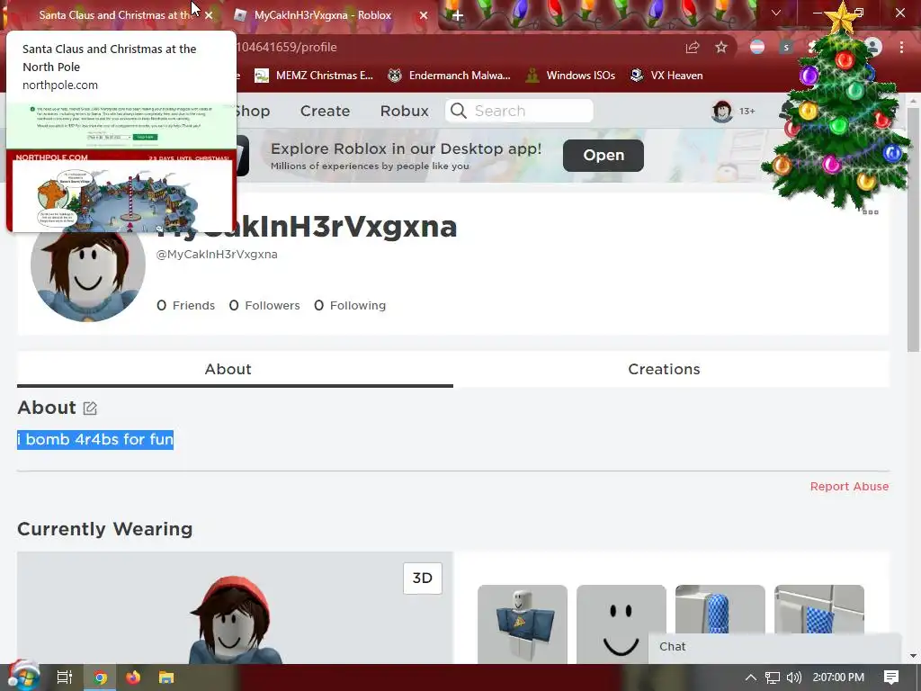Open the notification center icon
This screenshot has width=921, height=691.
[891, 678]
